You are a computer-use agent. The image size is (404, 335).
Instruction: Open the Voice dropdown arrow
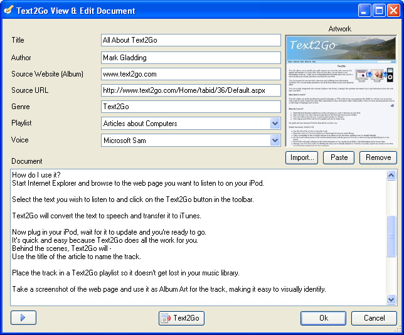tap(275, 141)
